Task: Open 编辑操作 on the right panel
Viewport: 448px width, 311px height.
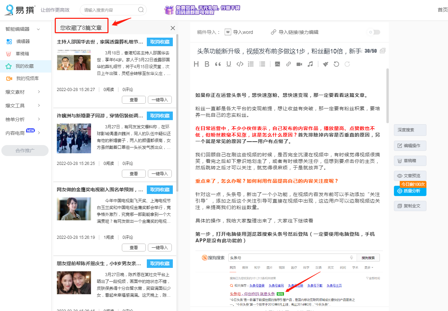Action: tap(410, 146)
